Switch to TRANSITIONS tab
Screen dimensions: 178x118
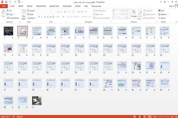coord(41,6)
